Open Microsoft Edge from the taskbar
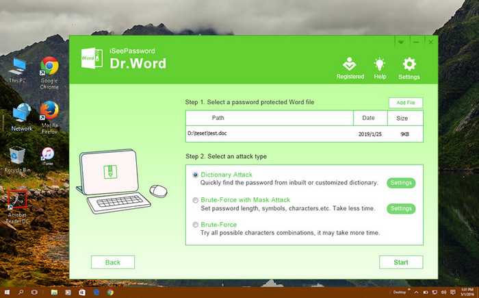This screenshot has height=298, width=479. (x=96, y=293)
